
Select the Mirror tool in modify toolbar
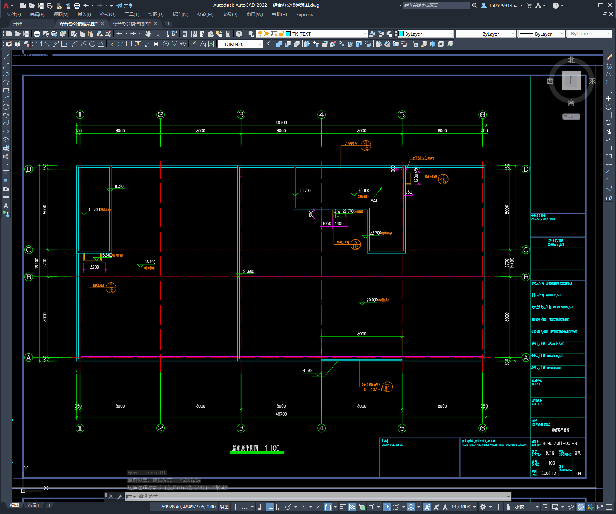609,74
